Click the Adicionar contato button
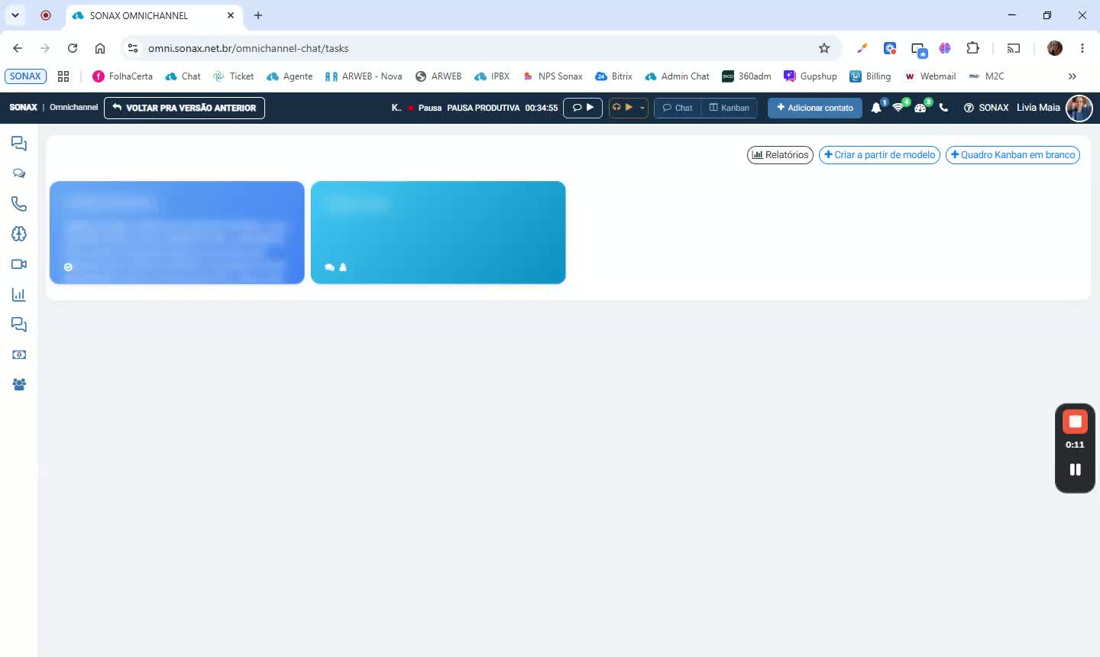 tap(815, 108)
